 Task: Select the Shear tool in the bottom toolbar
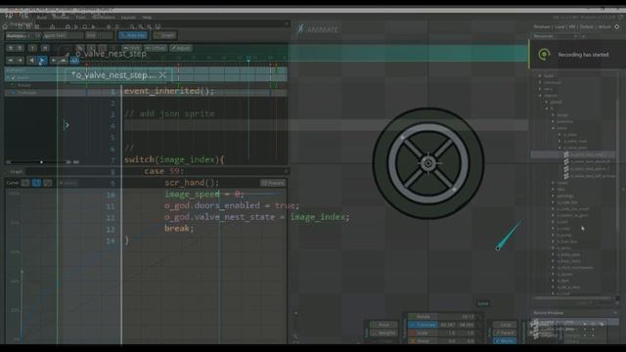423,341
